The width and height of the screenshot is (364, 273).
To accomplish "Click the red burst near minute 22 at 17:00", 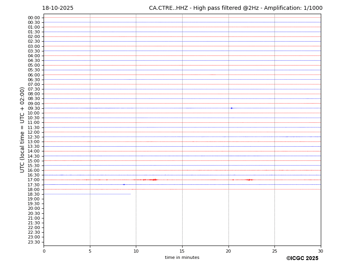I will (x=249, y=180).
